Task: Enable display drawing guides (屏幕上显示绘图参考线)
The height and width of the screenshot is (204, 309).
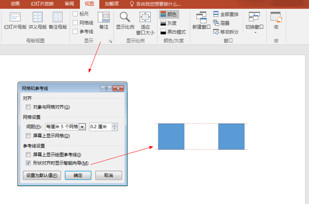Action: tap(28, 155)
